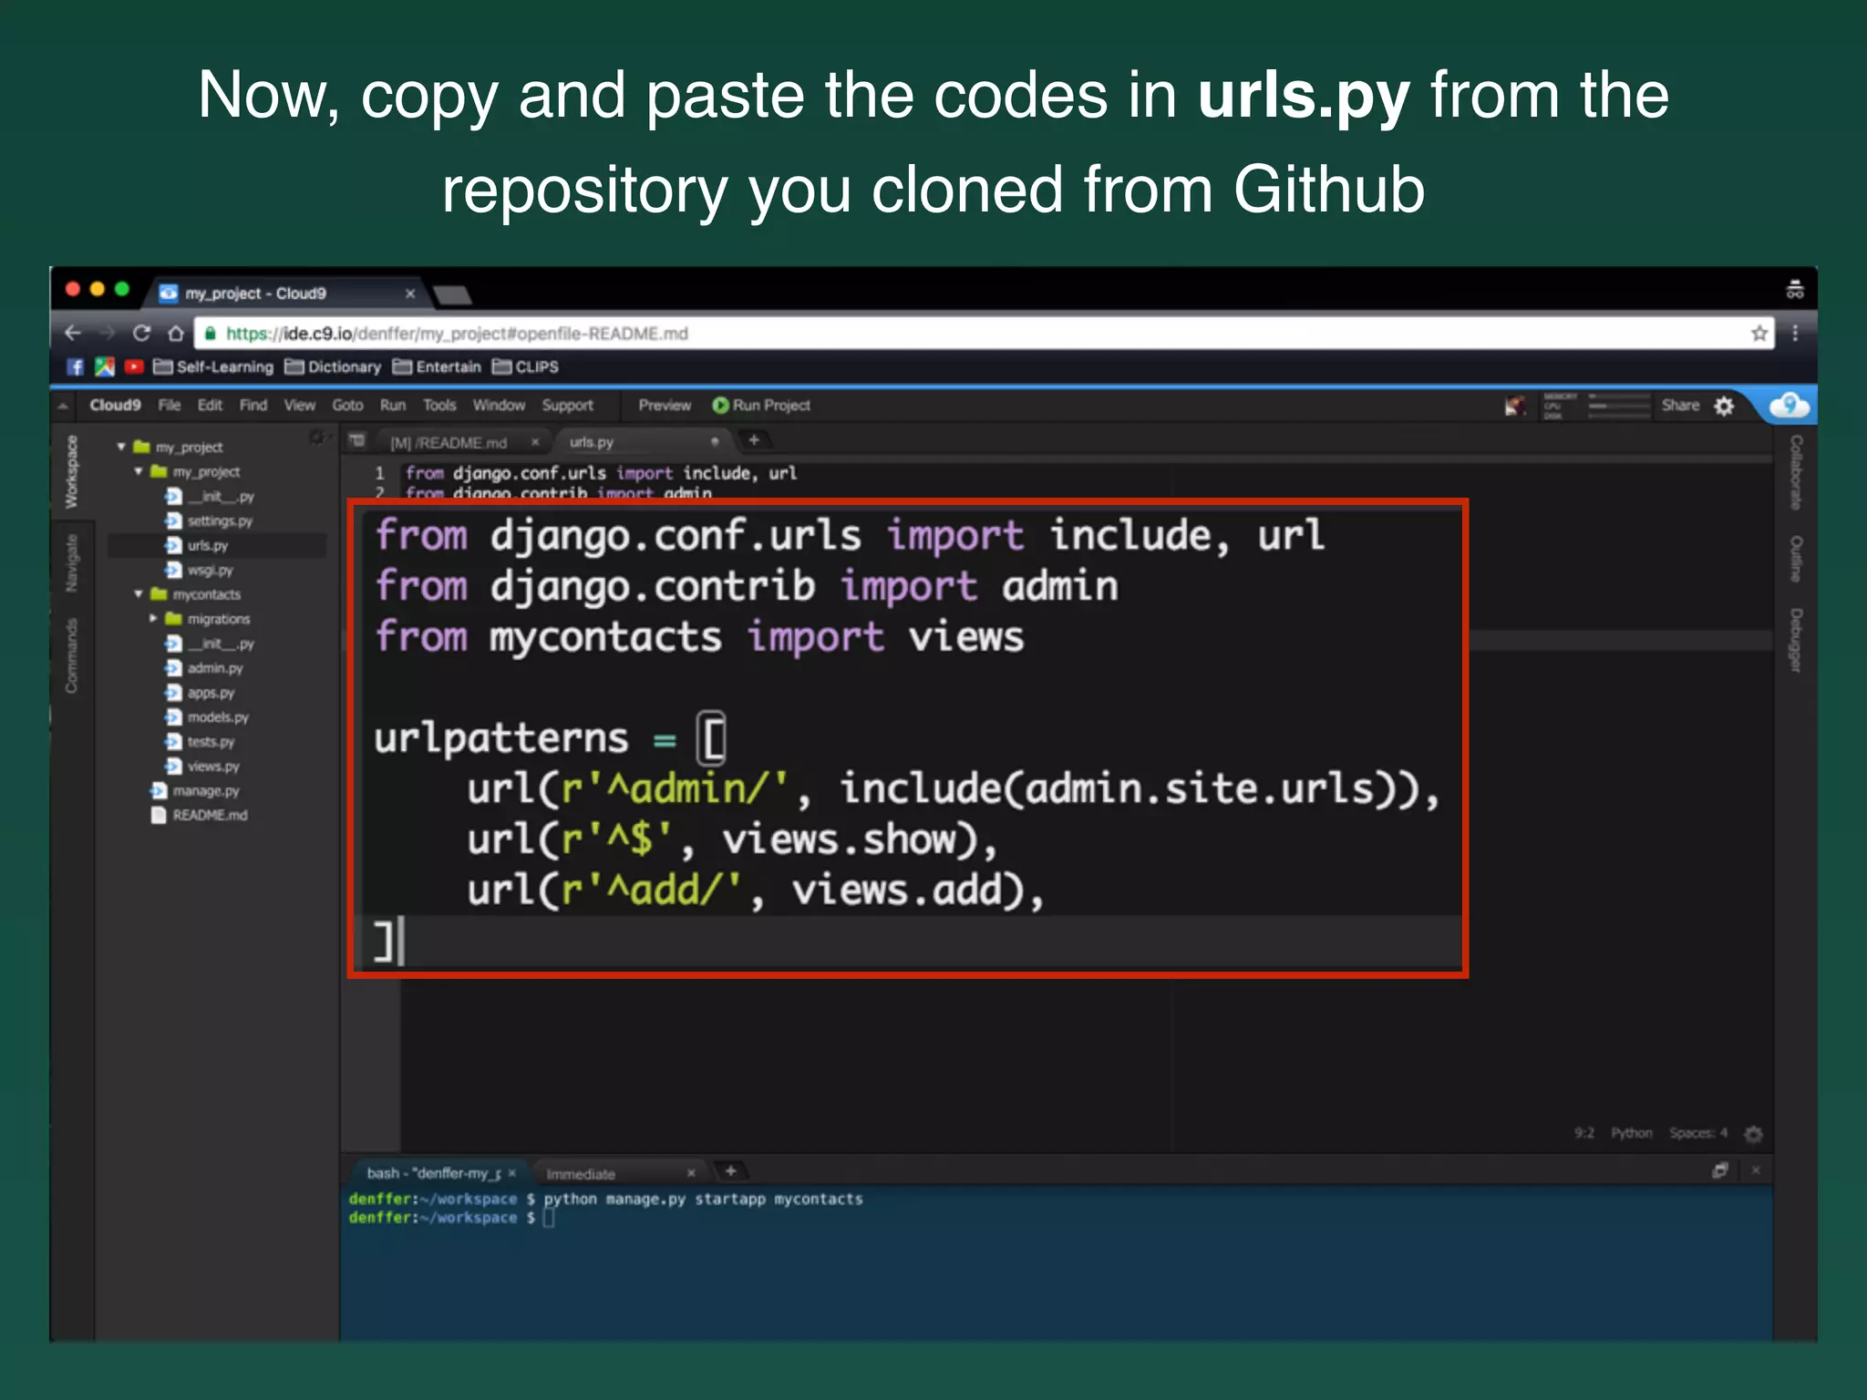Toggle the Debugger side panel
The width and height of the screenshot is (1867, 1400).
coord(1795,640)
